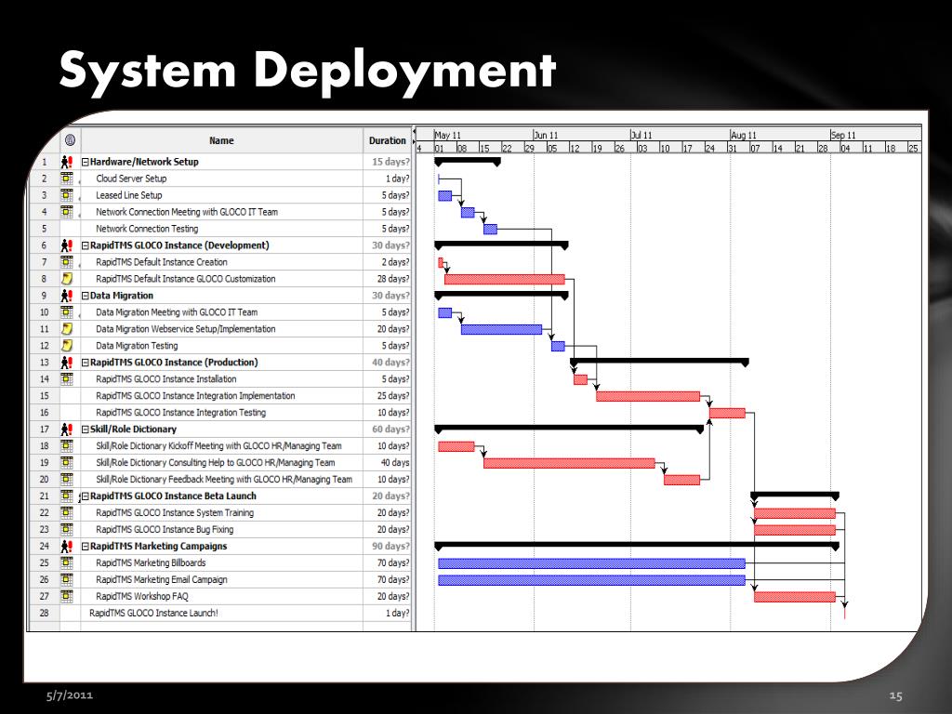Click the person icon on RapidTMS GLOCO Instance (Development) row
This screenshot has height=714, width=952.
click(x=67, y=245)
